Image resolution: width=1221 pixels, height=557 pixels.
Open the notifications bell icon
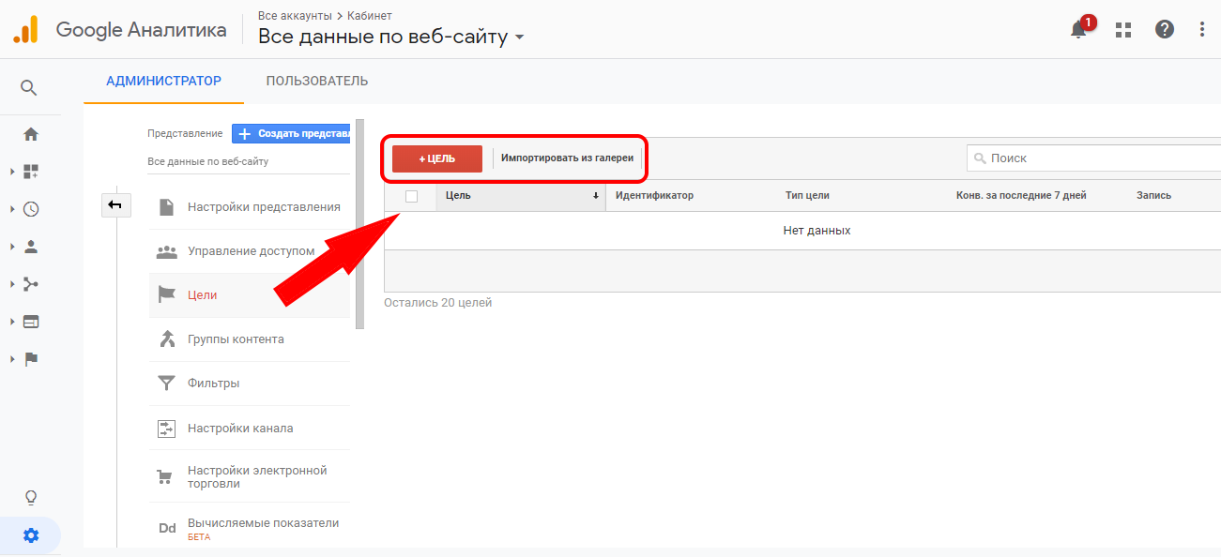1078,29
